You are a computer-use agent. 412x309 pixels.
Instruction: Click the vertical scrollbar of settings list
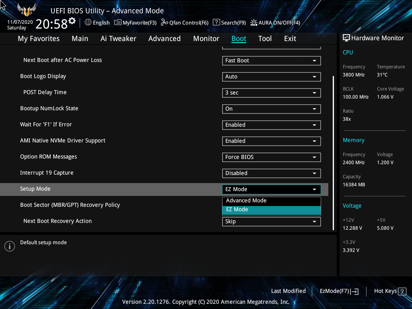[x=334, y=153]
